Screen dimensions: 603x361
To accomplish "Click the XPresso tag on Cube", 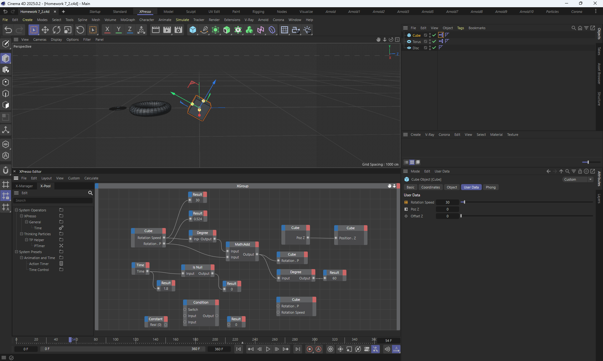I will coord(441,35).
